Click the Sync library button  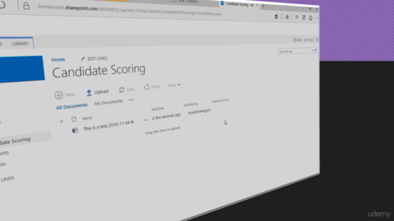point(127,90)
